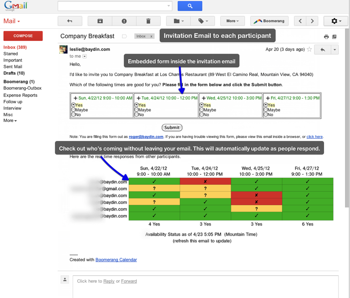Click the blue search button
This screenshot has width=350, height=298.
190,6
